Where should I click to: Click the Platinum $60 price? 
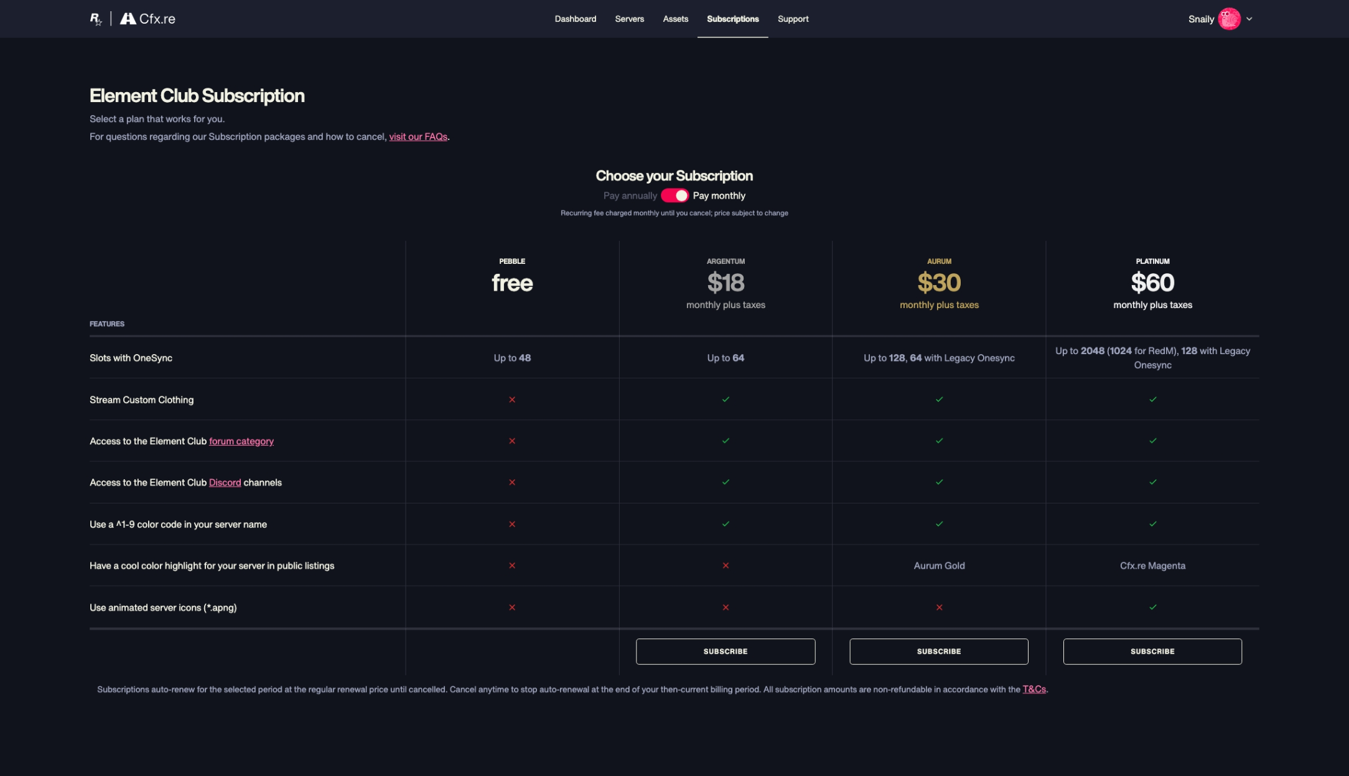tap(1152, 283)
